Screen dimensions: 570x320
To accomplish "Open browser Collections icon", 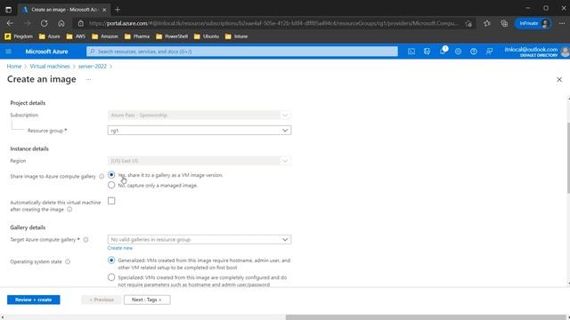I will [x=504, y=23].
